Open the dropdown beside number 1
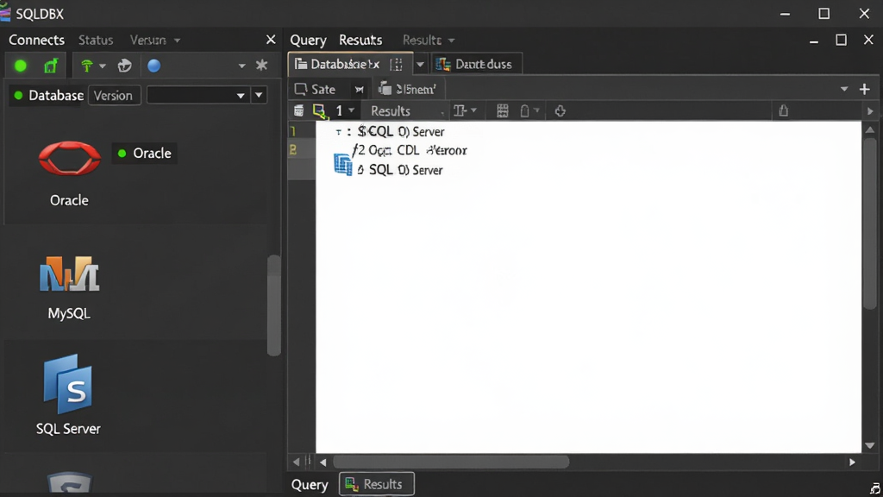This screenshot has height=497, width=883. click(352, 110)
